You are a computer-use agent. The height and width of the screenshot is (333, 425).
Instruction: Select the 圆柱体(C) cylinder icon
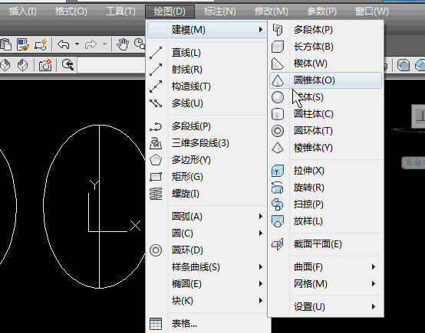[278, 114]
